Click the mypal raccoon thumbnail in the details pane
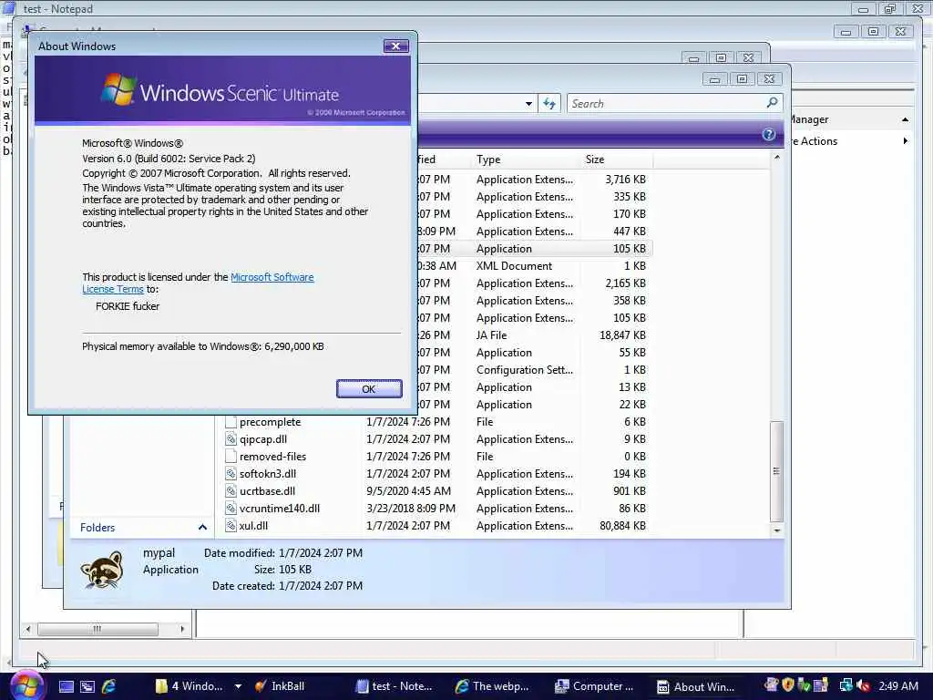 102,569
